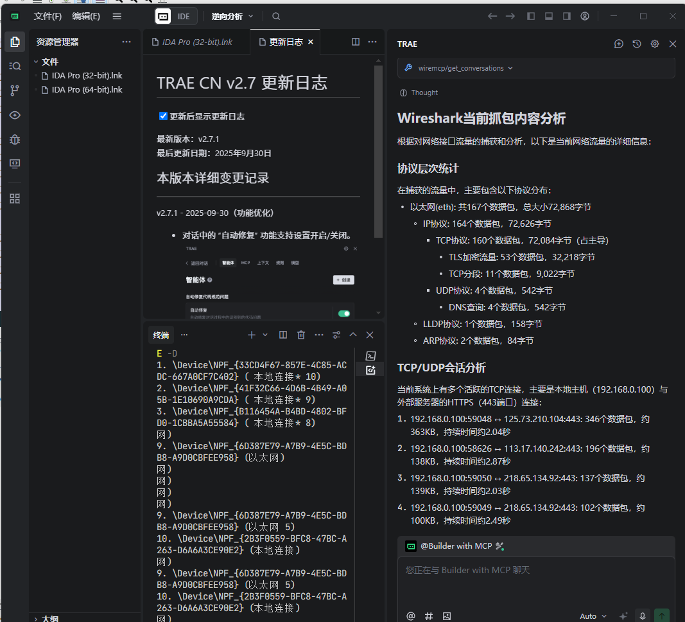Close the 更新日志 tab
This screenshot has width=685, height=622.
click(x=311, y=42)
